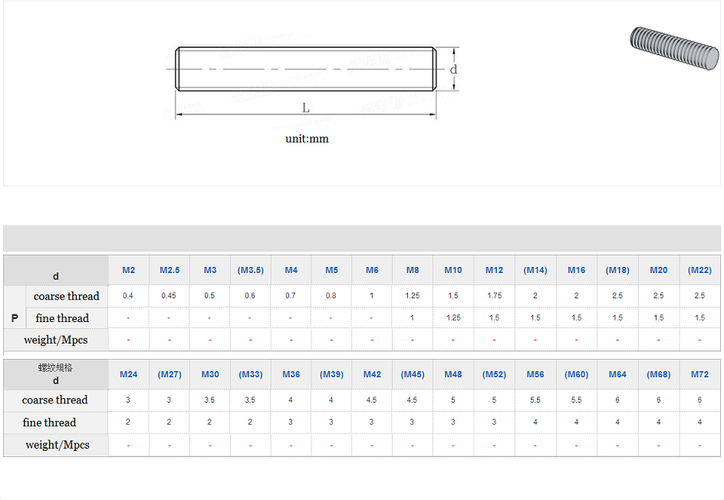Select the M5 column header
The width and height of the screenshot is (724, 500).
point(331,270)
